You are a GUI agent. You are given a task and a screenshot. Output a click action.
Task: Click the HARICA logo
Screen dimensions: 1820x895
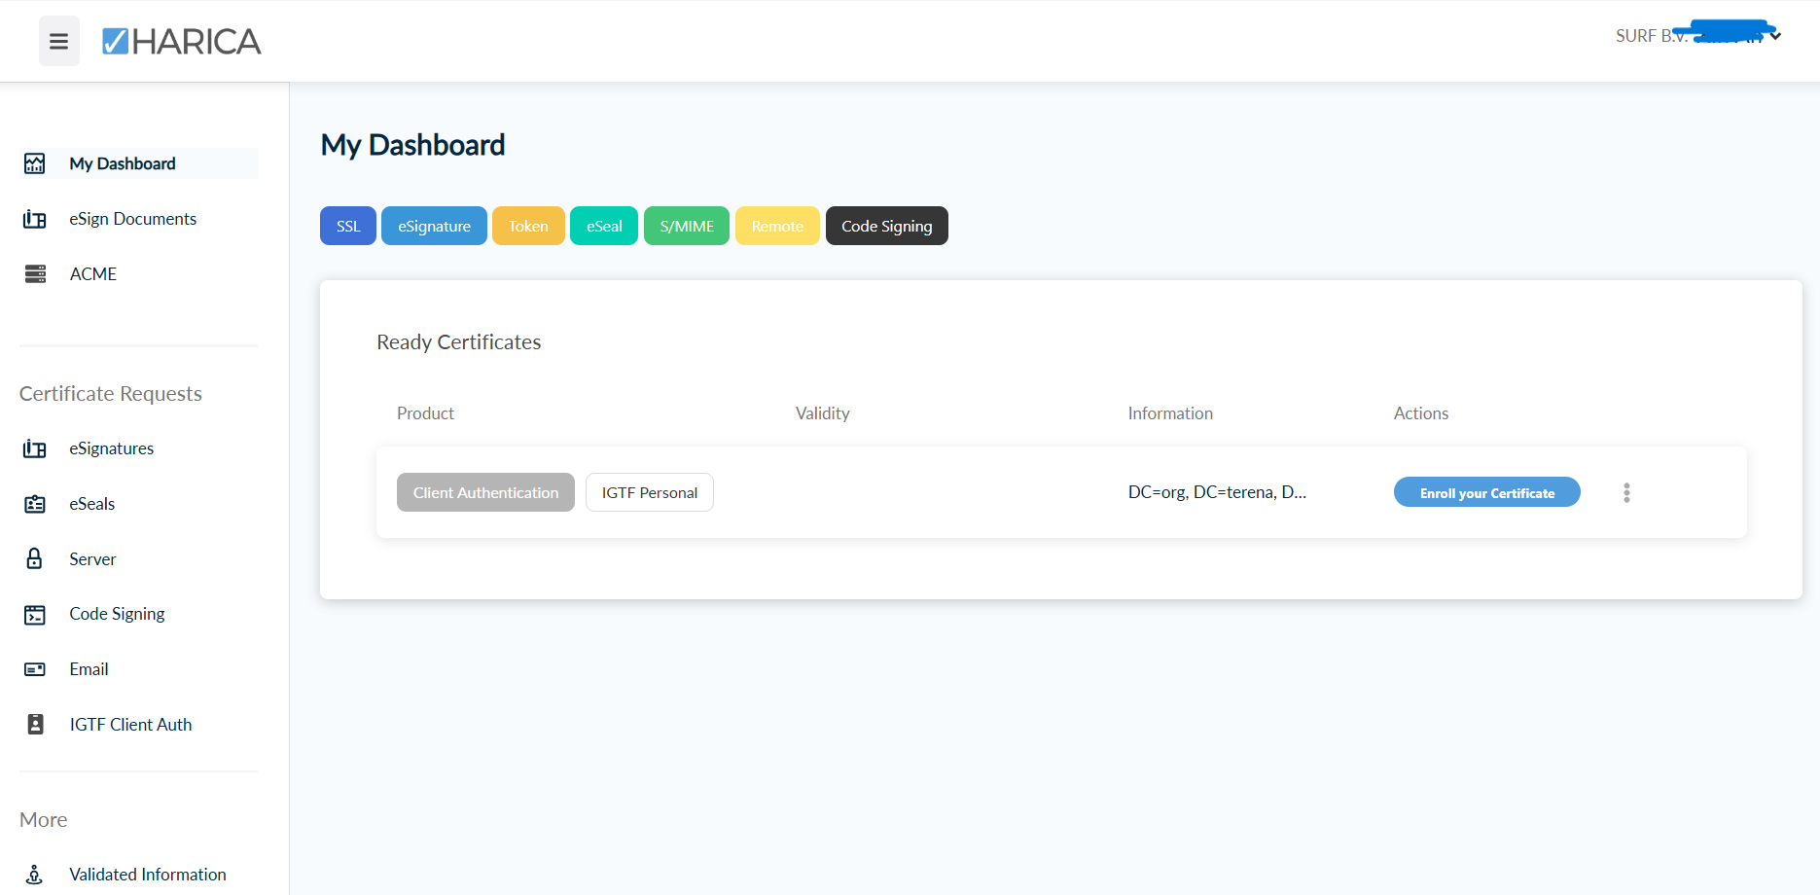pyautogui.click(x=182, y=41)
